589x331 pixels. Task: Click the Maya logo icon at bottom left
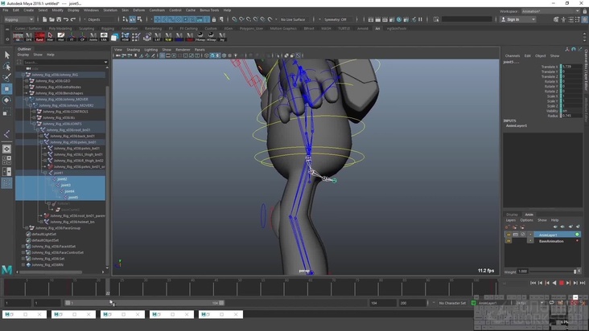[7, 269]
